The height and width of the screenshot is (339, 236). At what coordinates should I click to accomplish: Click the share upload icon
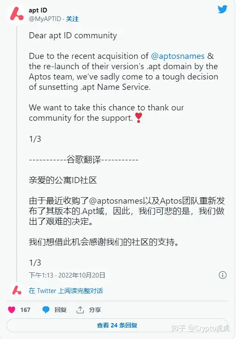coord(80,310)
